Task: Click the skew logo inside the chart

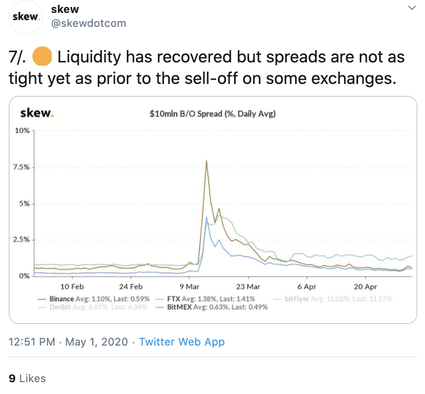Action: [37, 113]
